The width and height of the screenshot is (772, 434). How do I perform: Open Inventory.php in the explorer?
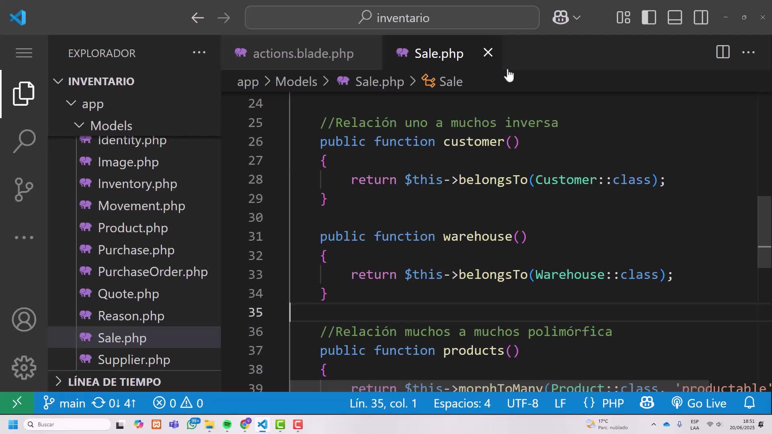134,184
